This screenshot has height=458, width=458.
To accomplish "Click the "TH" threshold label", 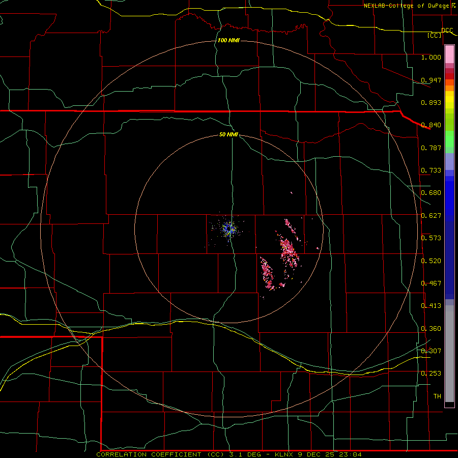I will pyautogui.click(x=437, y=396).
